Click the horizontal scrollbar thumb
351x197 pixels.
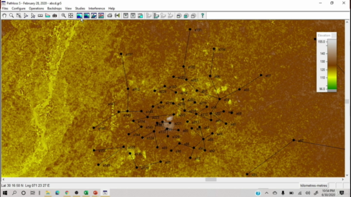click(211, 179)
